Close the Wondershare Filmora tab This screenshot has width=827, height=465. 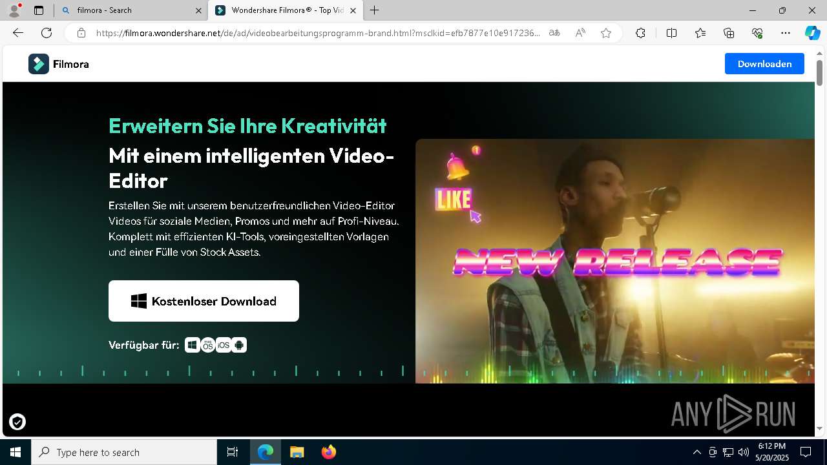coord(353,10)
